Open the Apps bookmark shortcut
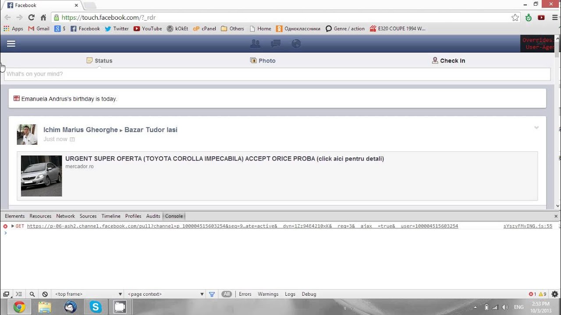The width and height of the screenshot is (561, 315). (14, 28)
